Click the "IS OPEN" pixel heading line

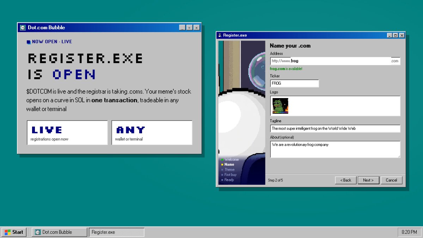pyautogui.click(x=62, y=74)
